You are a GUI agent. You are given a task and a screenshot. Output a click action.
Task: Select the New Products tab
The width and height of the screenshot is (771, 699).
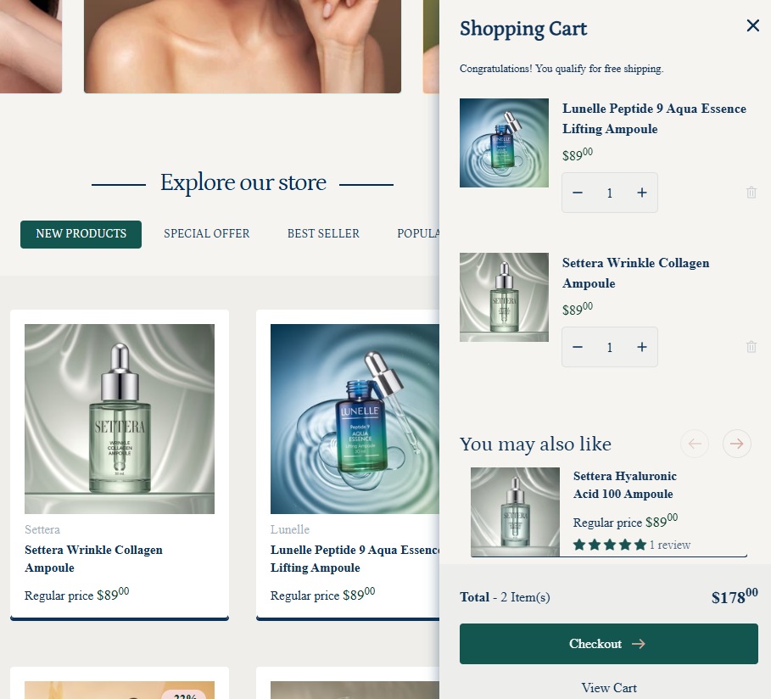81,234
